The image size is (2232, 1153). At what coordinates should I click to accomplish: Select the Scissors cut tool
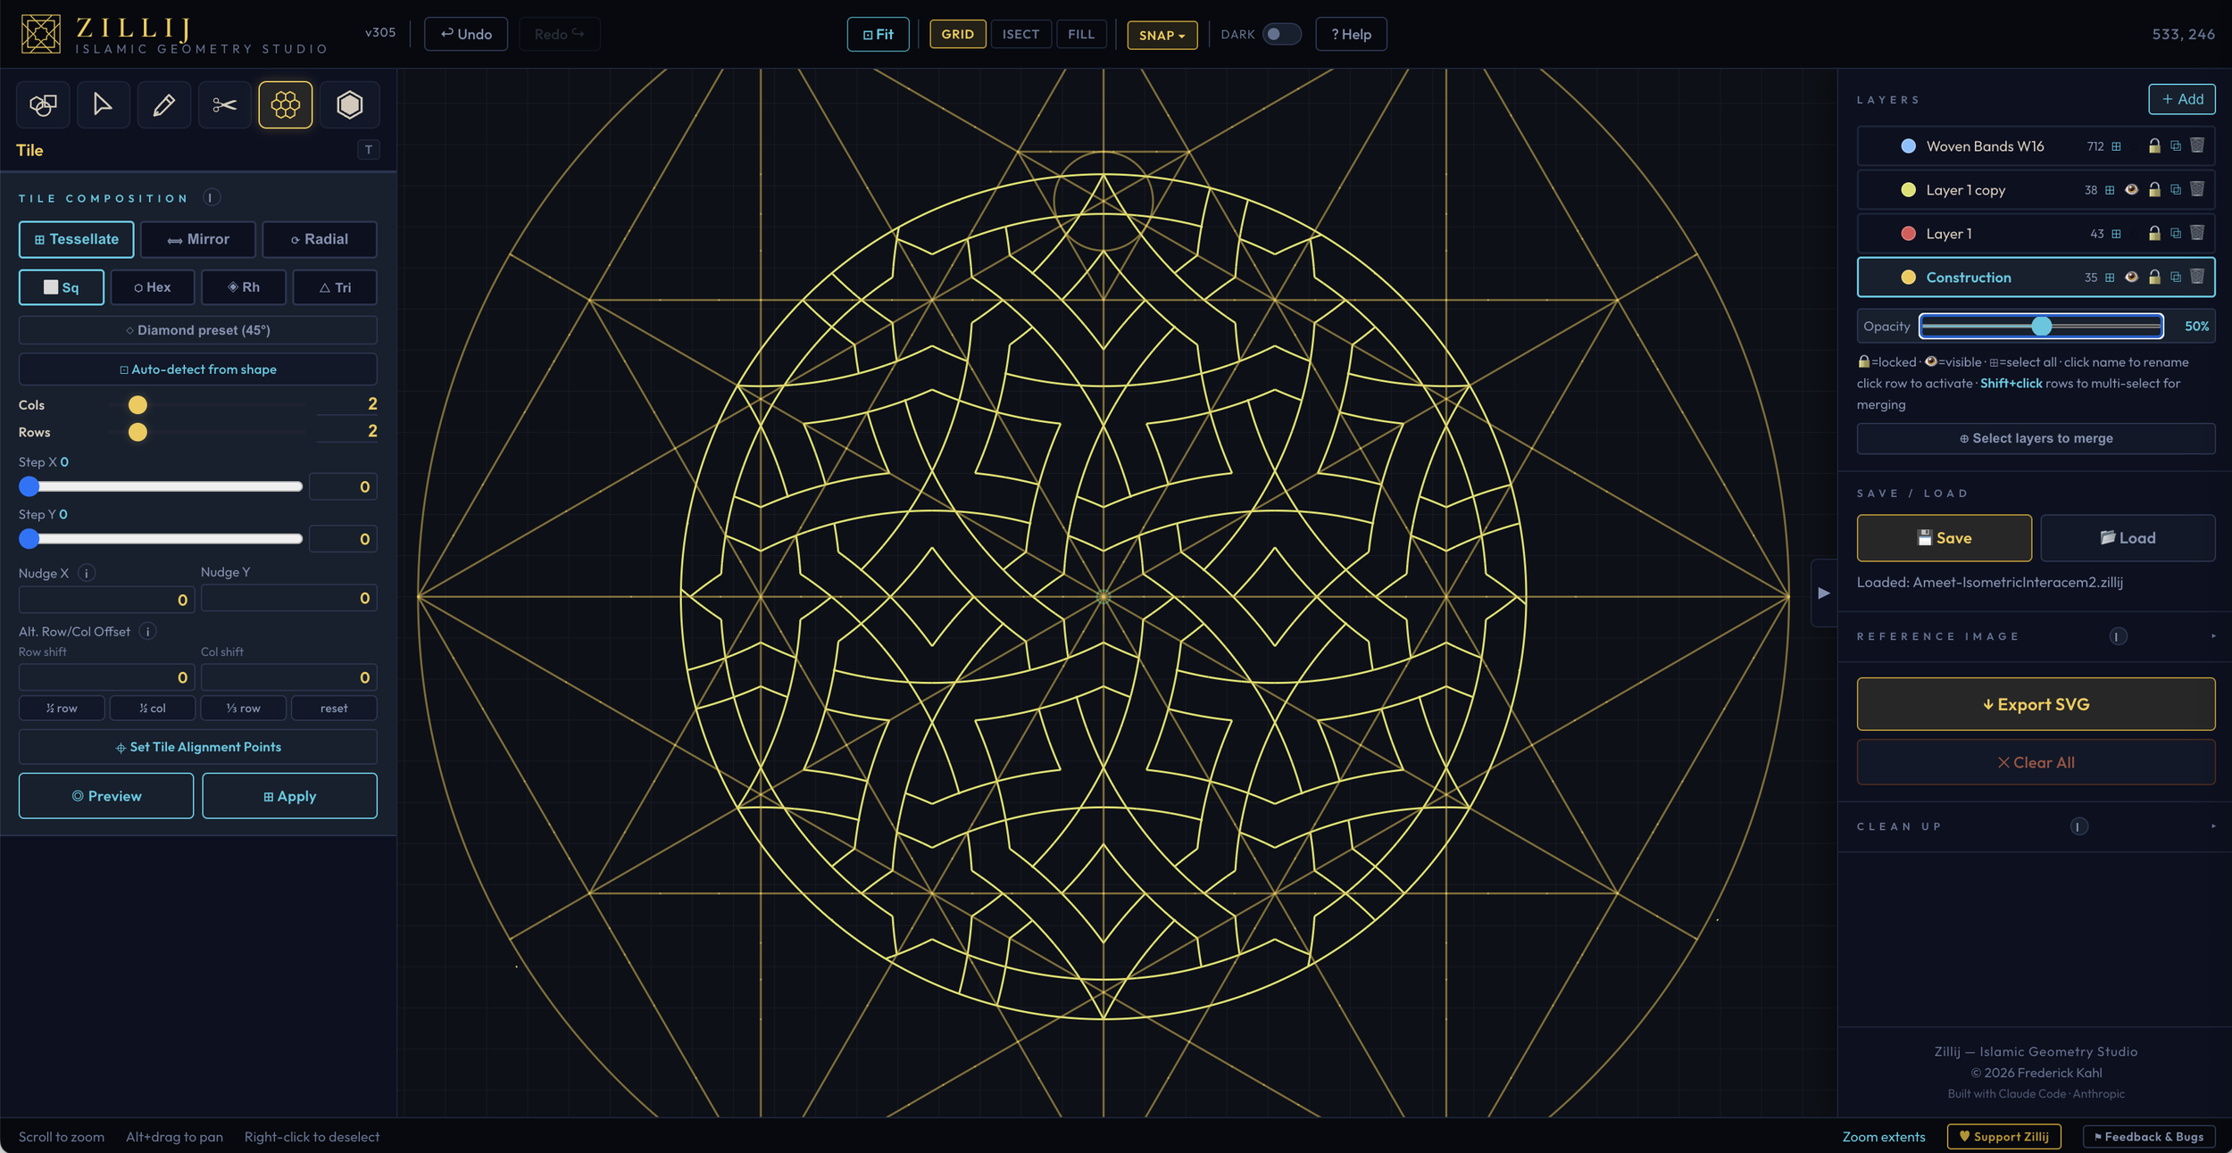click(225, 105)
